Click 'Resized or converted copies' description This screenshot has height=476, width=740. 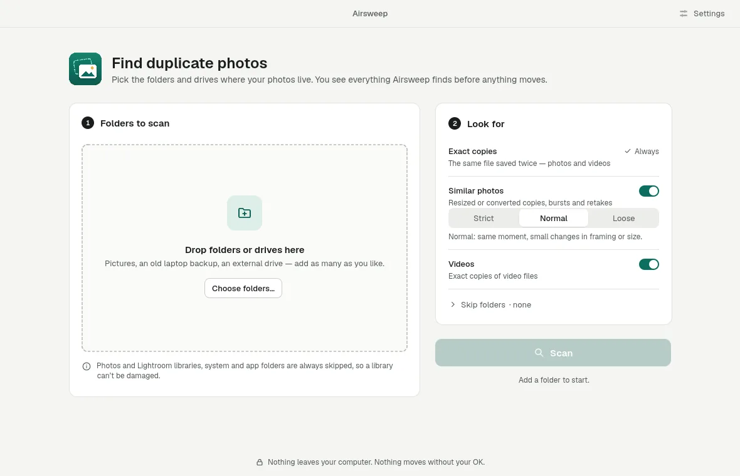pos(530,203)
